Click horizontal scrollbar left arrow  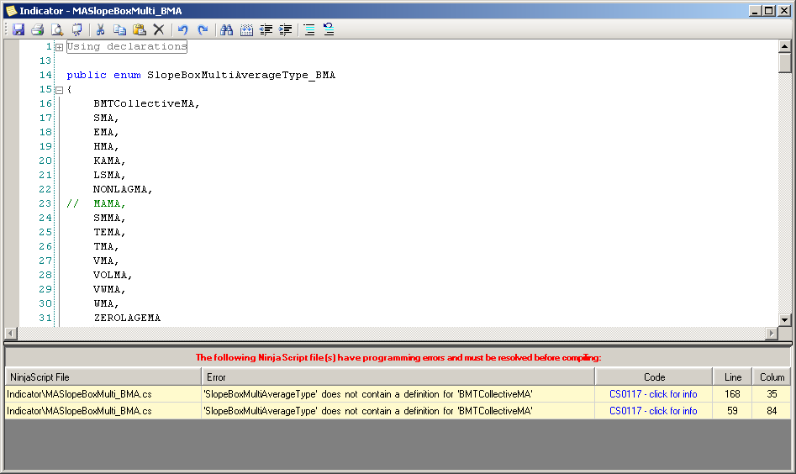click(x=11, y=333)
